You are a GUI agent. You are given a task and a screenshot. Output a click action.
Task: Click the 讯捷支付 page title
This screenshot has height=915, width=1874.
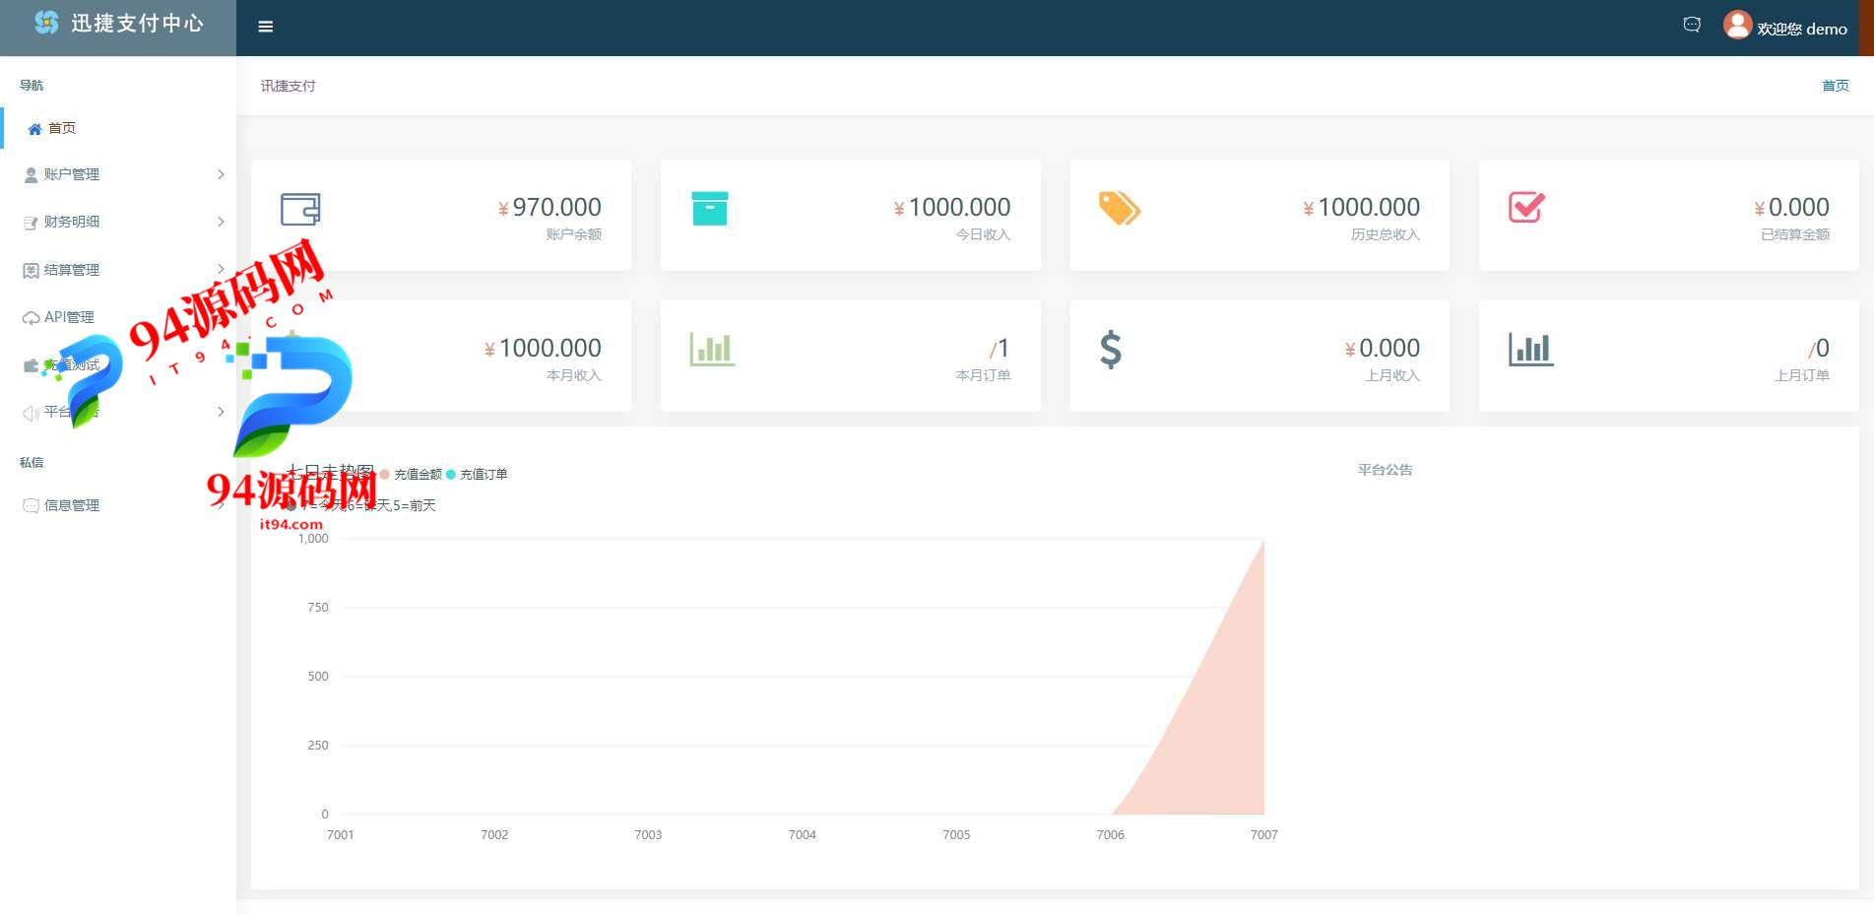point(288,86)
